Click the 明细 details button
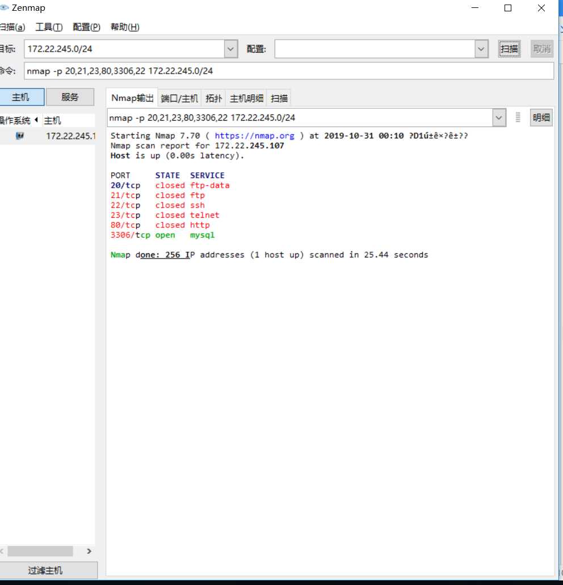The height and width of the screenshot is (585, 563). [x=541, y=118]
